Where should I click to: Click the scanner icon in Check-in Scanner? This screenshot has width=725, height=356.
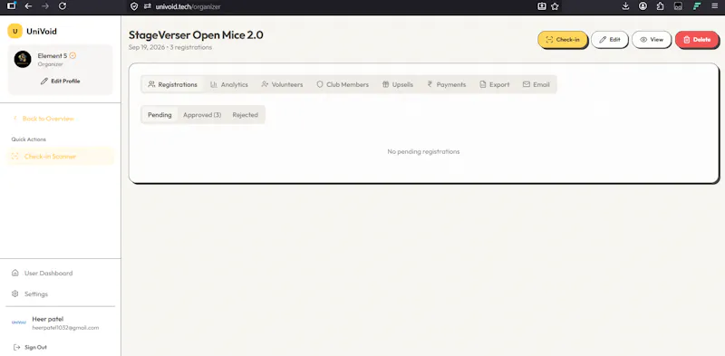15,157
